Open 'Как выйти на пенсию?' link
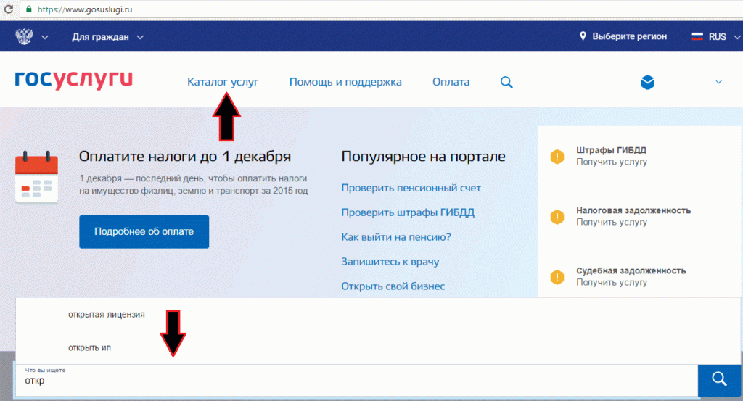The width and height of the screenshot is (743, 401). click(x=396, y=237)
